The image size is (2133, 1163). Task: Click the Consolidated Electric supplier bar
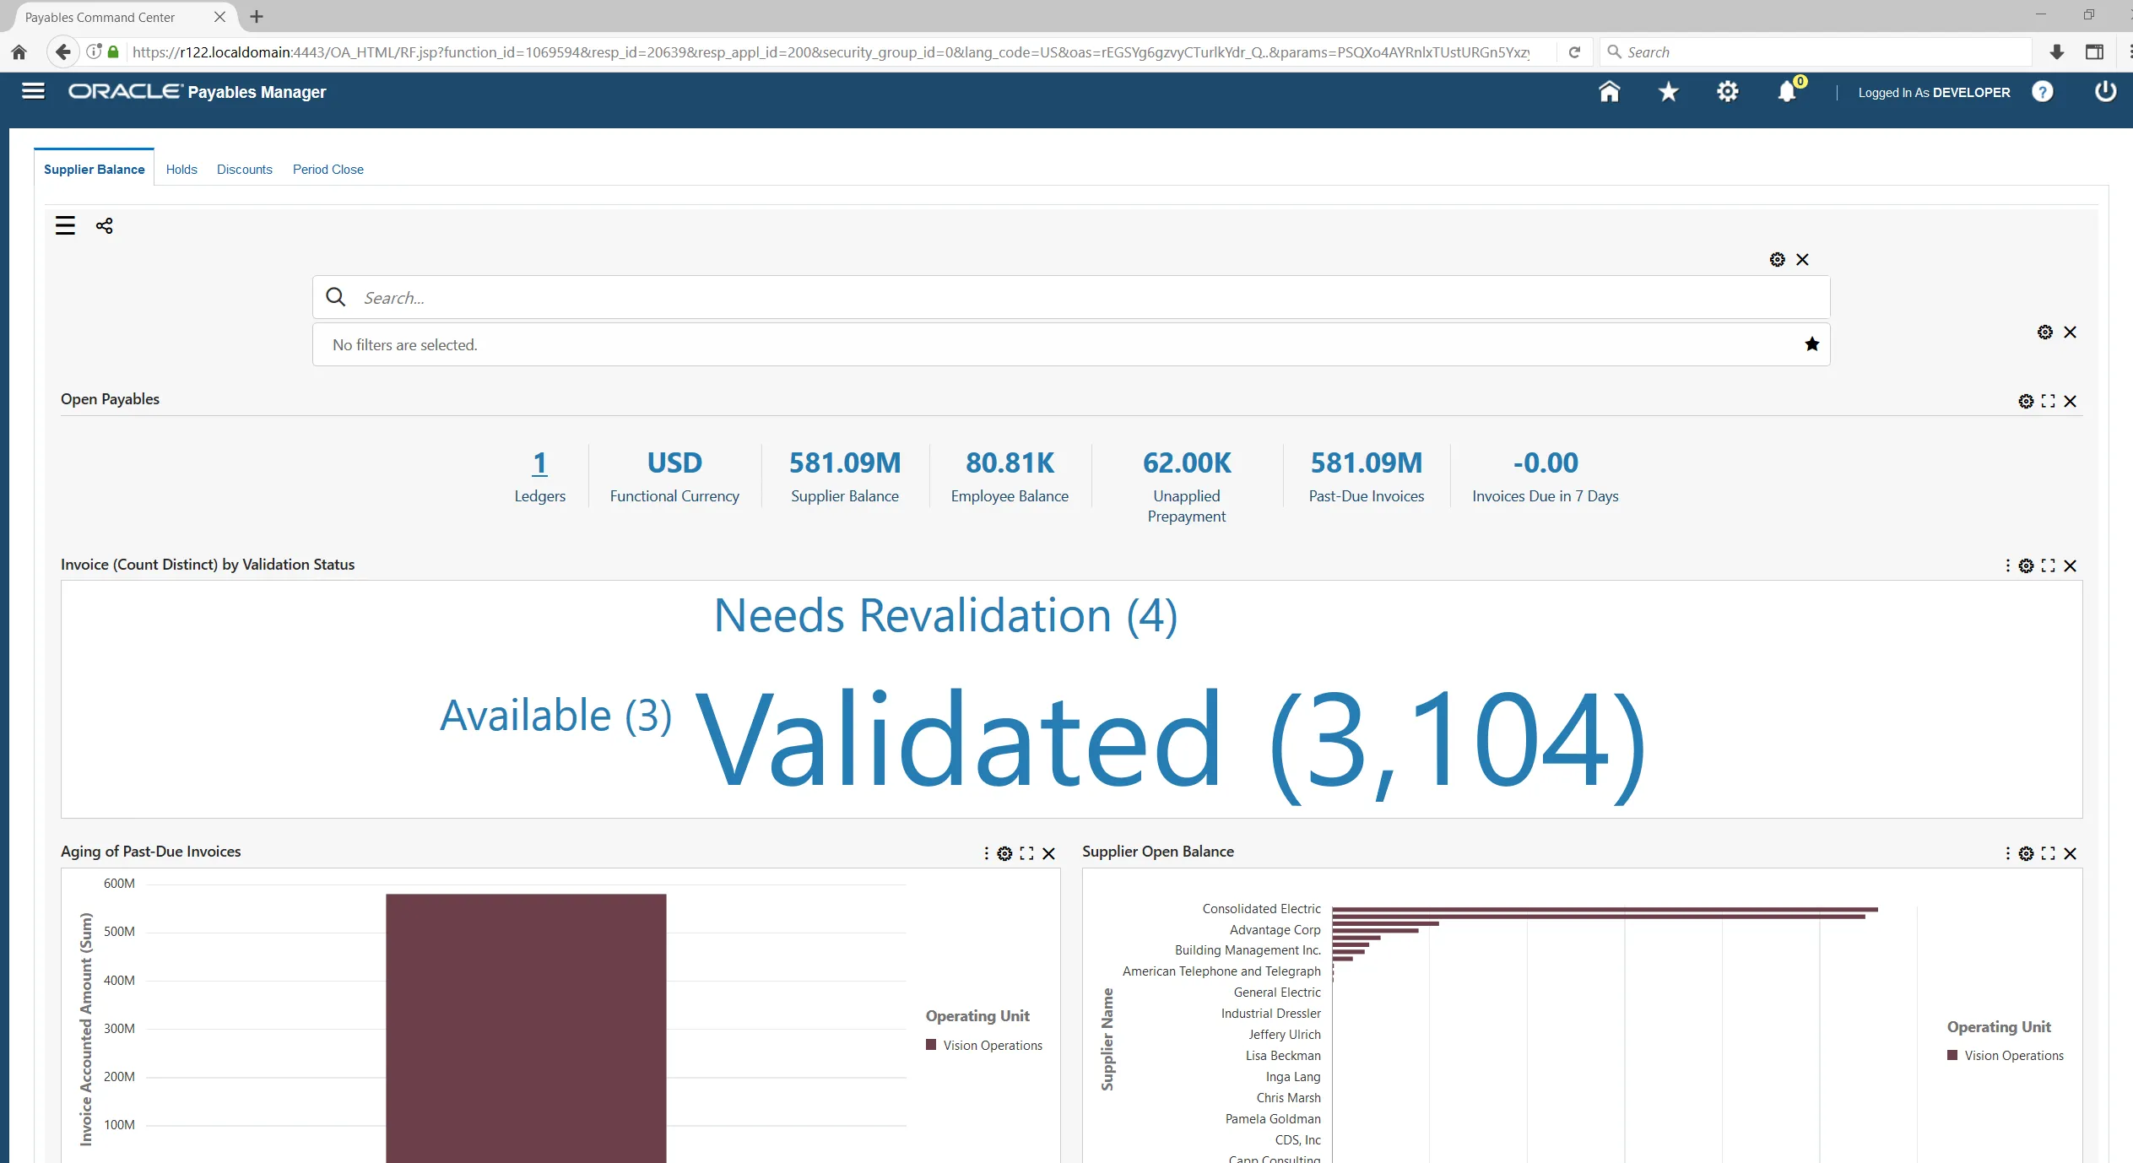(1605, 909)
